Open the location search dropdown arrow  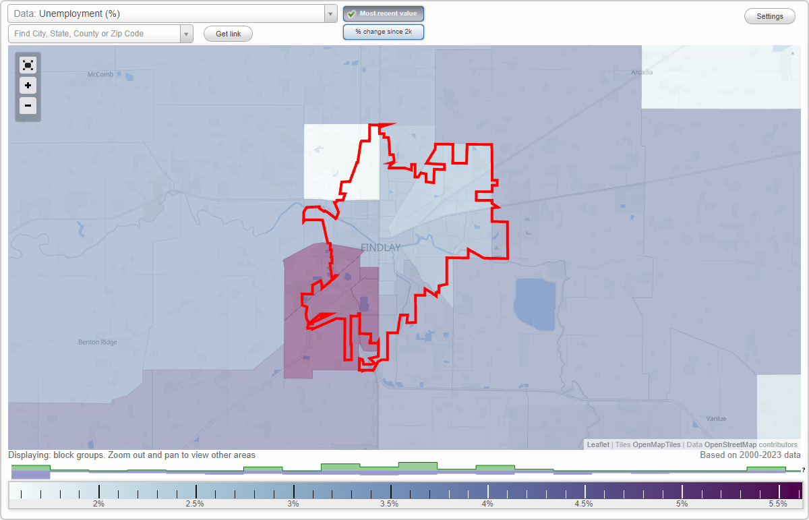[187, 34]
